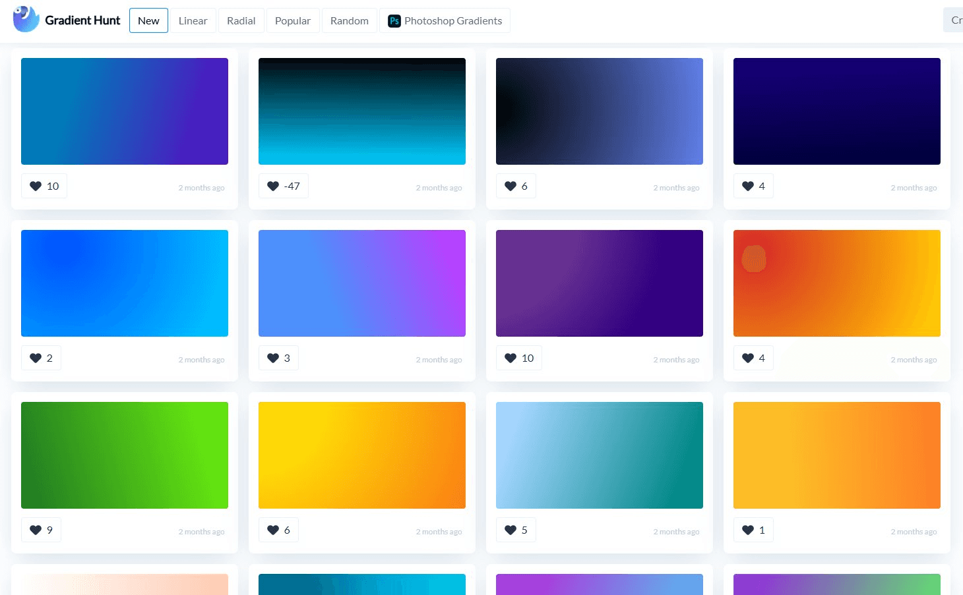The height and width of the screenshot is (595, 963).
Task: Like the blue-to-purple gradient with 10 likes
Action: 44,186
